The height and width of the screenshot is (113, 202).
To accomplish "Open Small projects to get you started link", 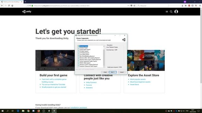I will tap(54, 87).
